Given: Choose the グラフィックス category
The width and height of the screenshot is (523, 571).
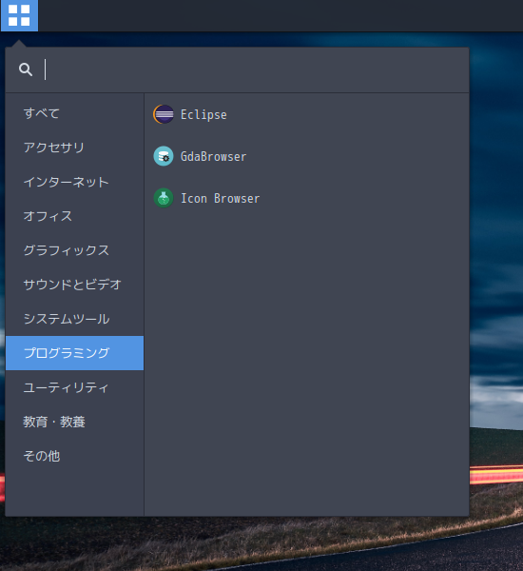Looking at the screenshot, I should tap(74, 250).
